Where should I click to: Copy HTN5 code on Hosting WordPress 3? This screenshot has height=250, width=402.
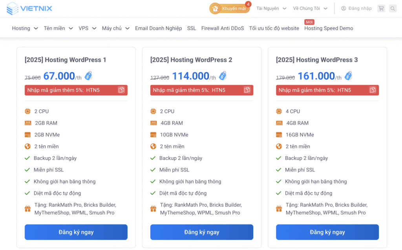pyautogui.click(x=373, y=90)
